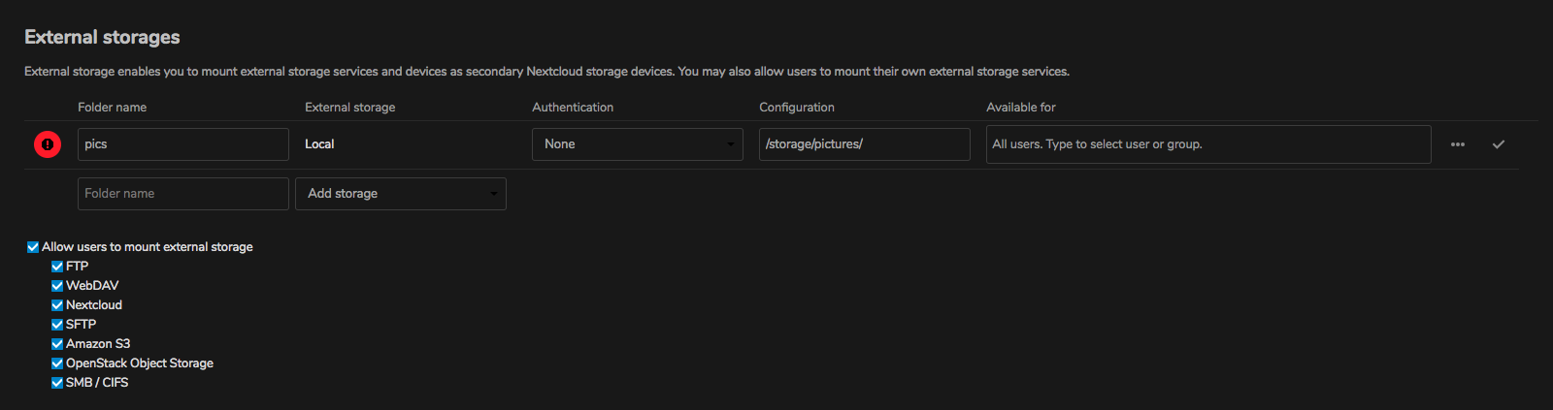
Task: Disable the Amazon S3 checkbox
Action: click(57, 344)
